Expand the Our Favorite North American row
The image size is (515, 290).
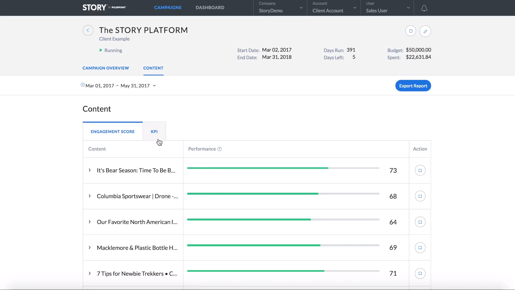[90, 222]
